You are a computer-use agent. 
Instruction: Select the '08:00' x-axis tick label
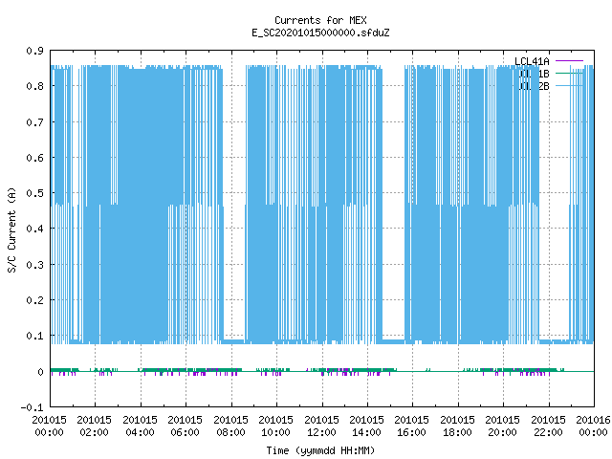click(x=230, y=432)
